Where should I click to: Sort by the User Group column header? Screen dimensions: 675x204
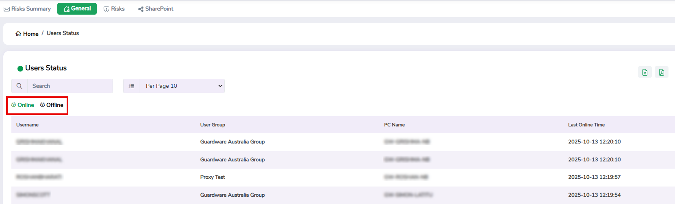pos(213,125)
